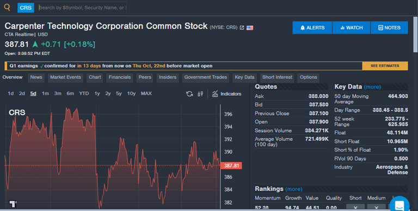This screenshot has width=418, height=211.
Task: Open the Insiders tab
Action: pyautogui.click(x=168, y=77)
